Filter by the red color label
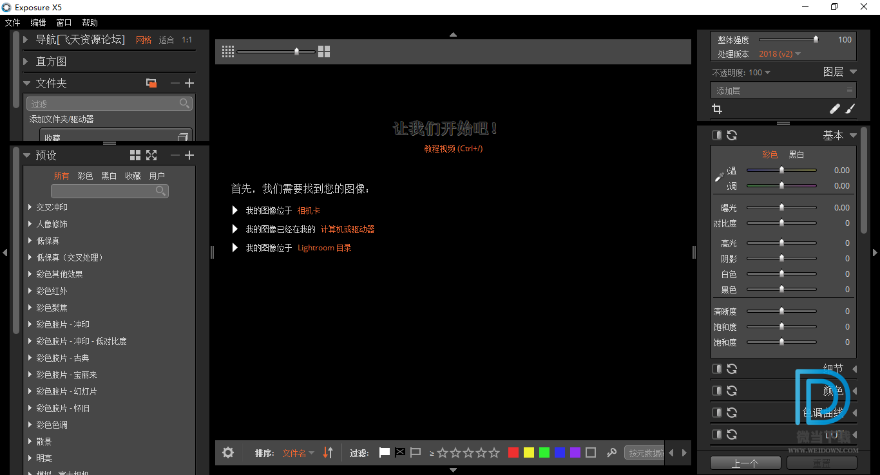Viewport: 880px width, 475px height. coord(513,452)
